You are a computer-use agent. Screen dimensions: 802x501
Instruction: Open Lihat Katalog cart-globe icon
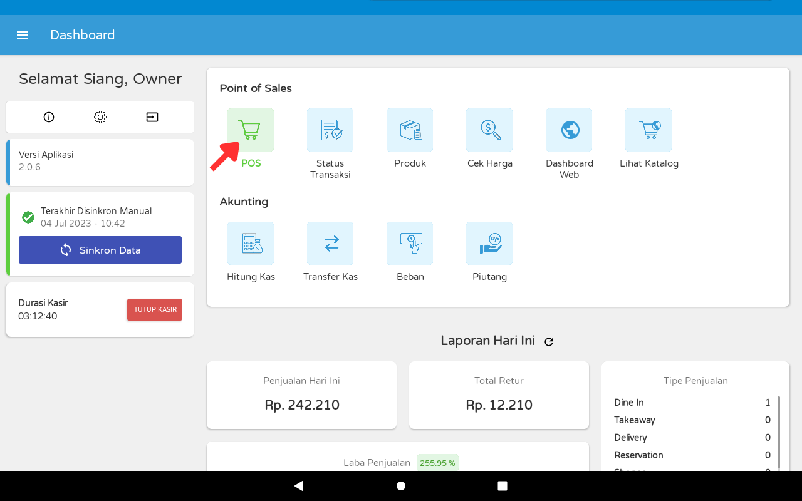[x=648, y=130]
